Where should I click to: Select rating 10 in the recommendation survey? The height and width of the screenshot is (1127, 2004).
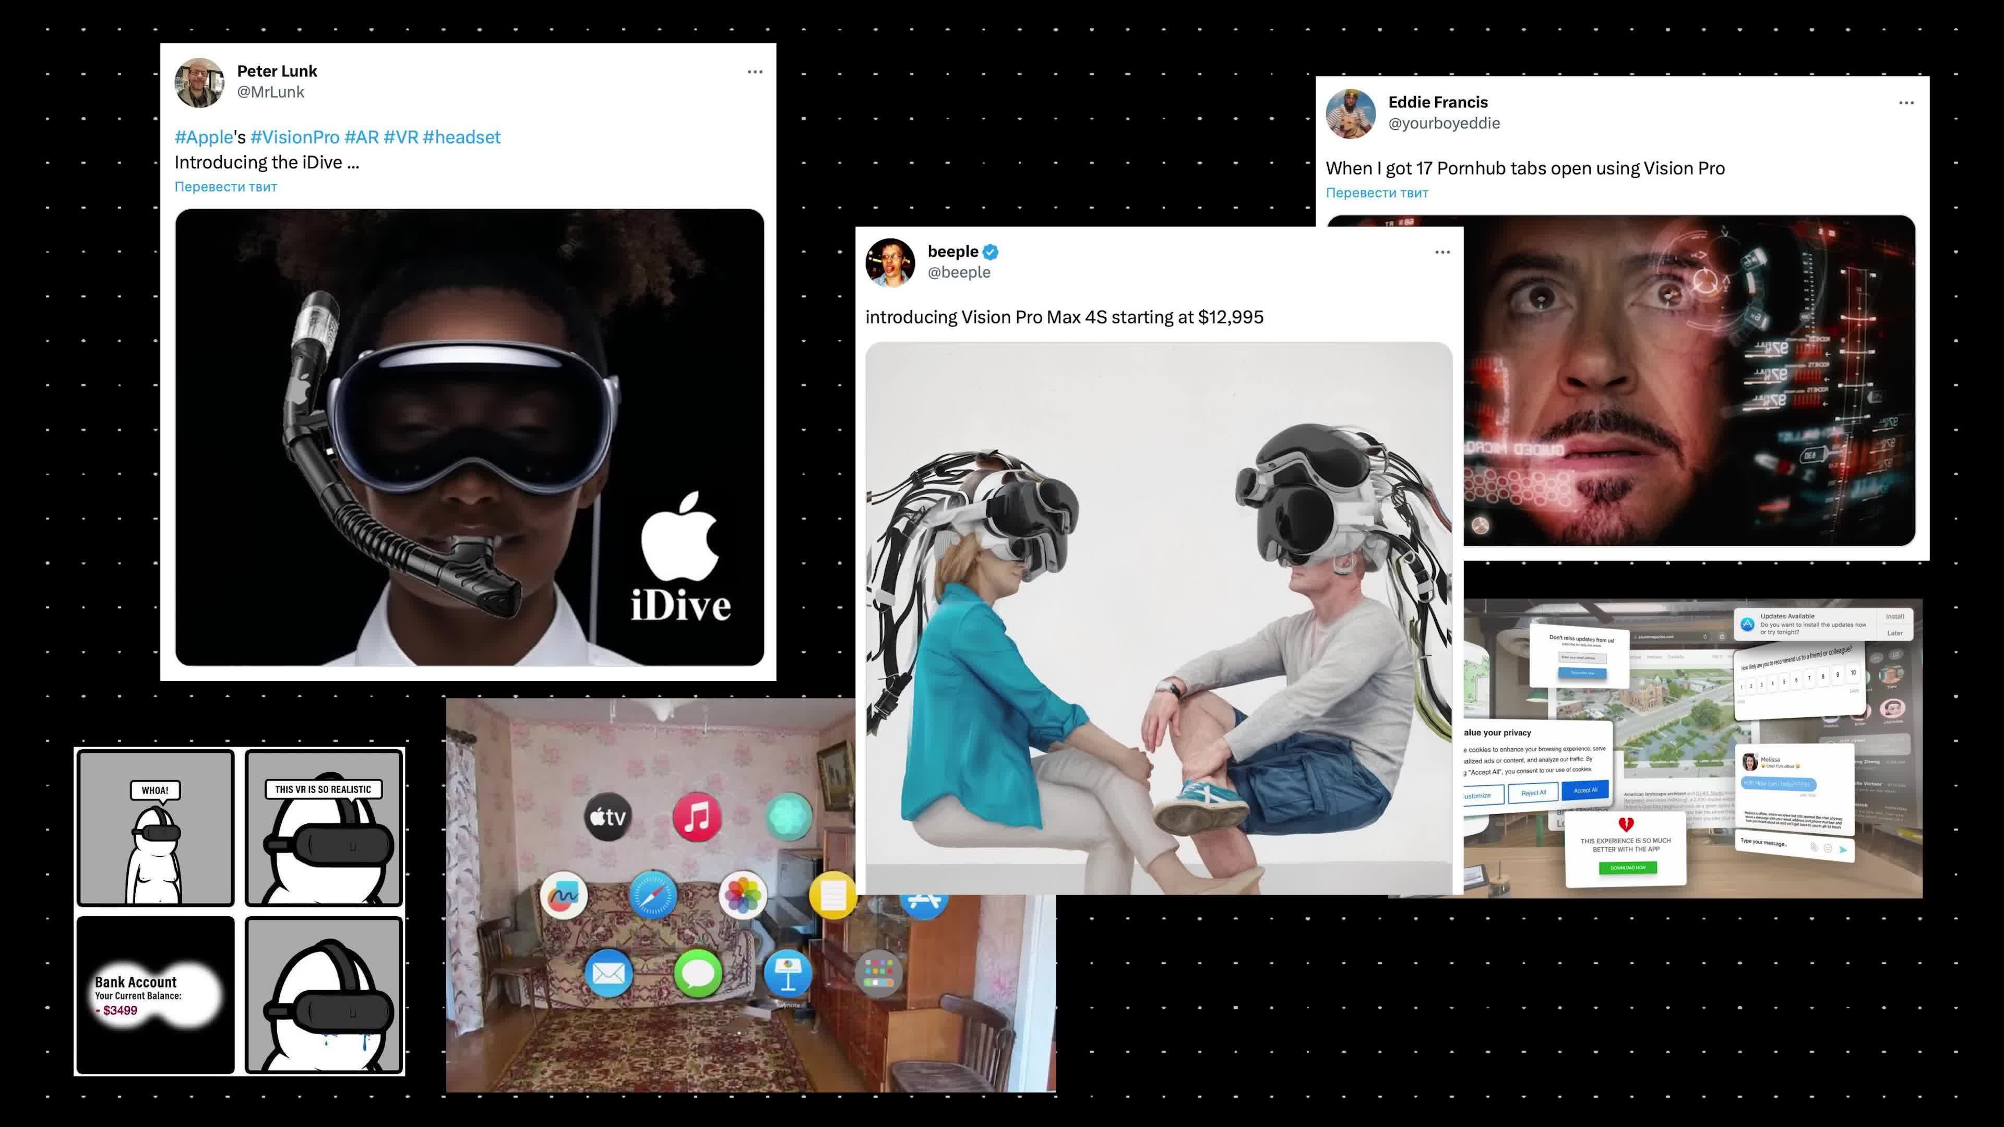coord(1853,673)
